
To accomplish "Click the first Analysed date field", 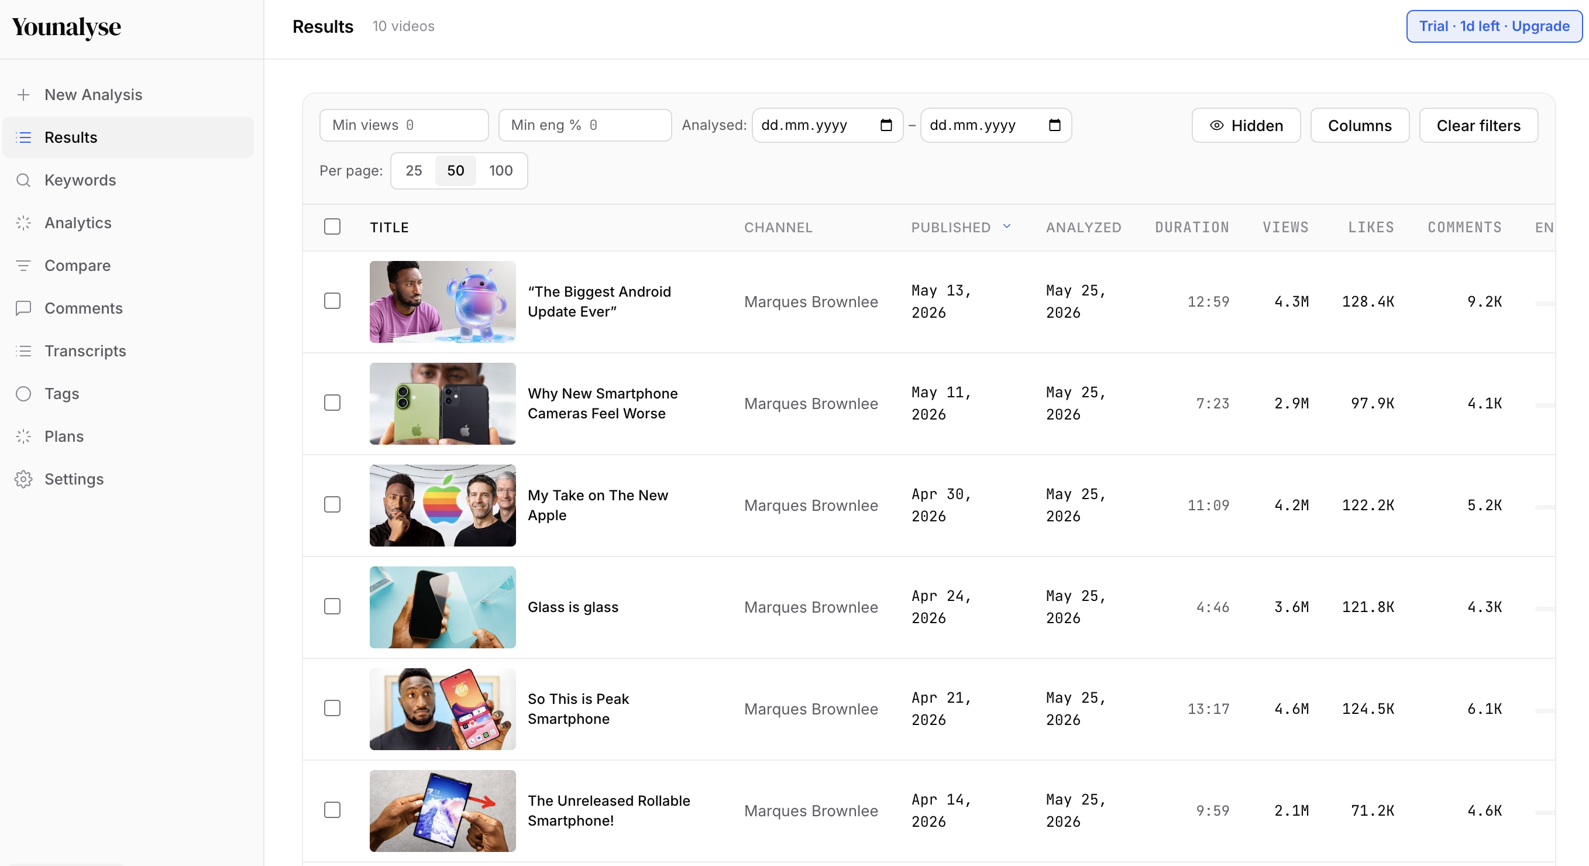I will 827,125.
